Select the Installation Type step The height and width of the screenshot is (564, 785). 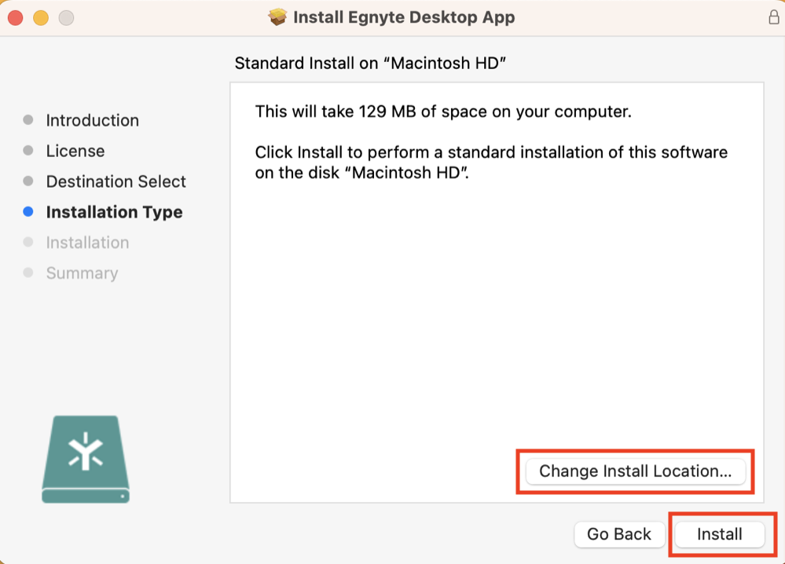click(x=114, y=212)
